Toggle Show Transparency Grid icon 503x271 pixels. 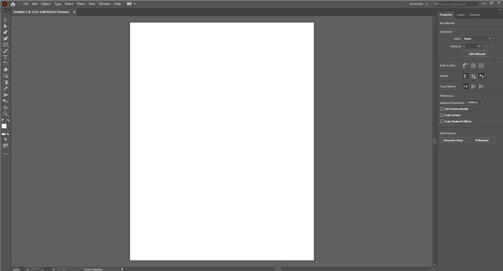481,65
